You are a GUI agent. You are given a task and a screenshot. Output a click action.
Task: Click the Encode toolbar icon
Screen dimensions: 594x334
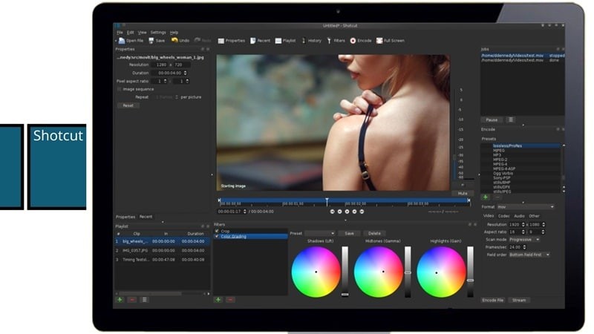pyautogui.click(x=361, y=41)
